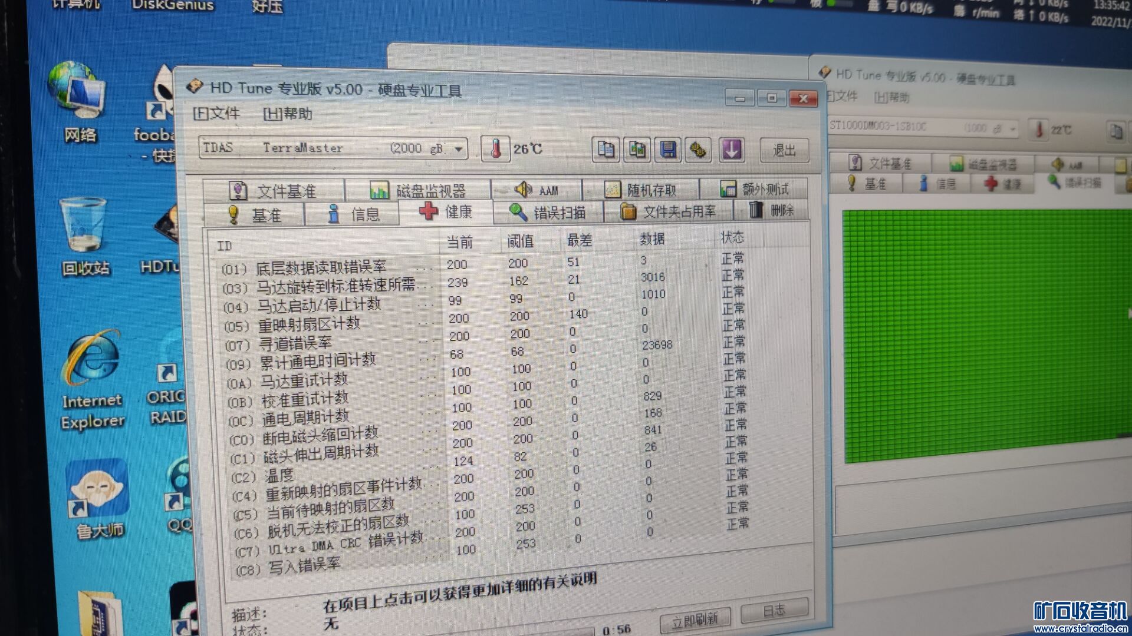Select row (03) 马达旋转到标准转速所需
Screen dimensions: 1132x636
pos(485,282)
